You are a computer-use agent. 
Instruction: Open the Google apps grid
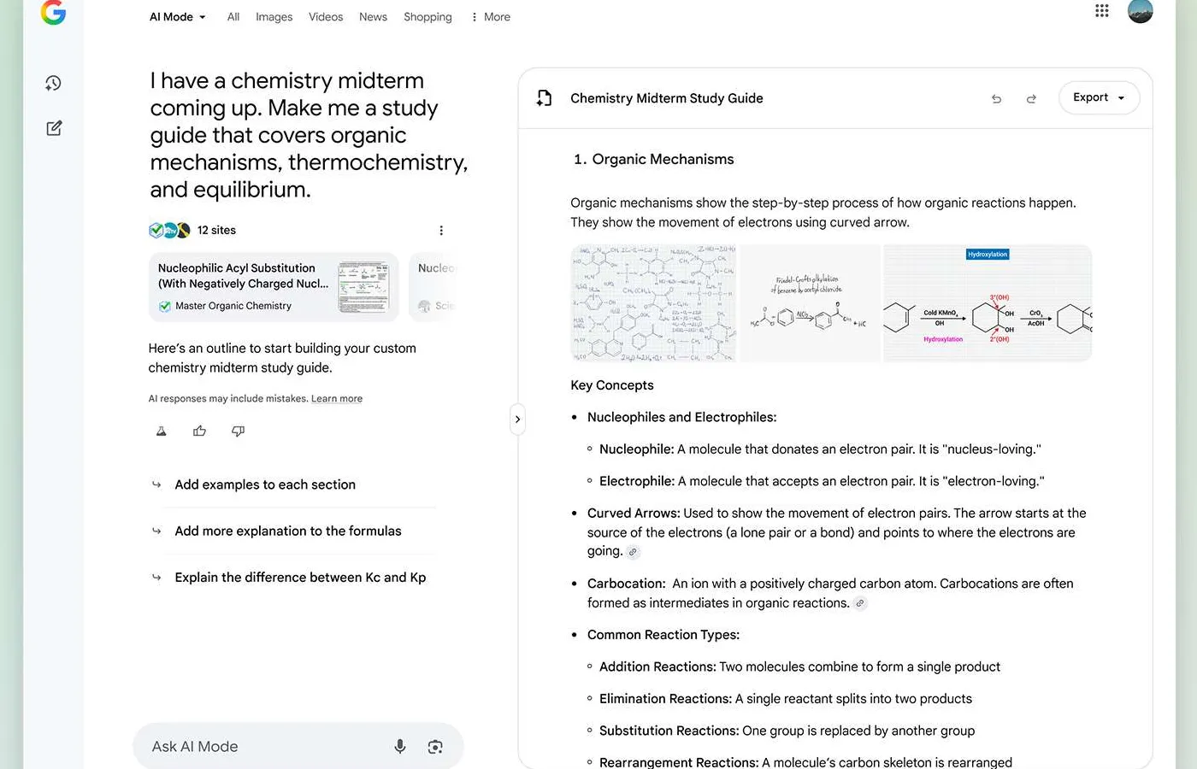[1101, 11]
